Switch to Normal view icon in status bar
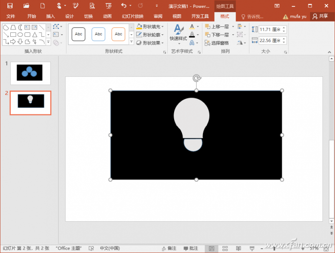 click(x=211, y=248)
